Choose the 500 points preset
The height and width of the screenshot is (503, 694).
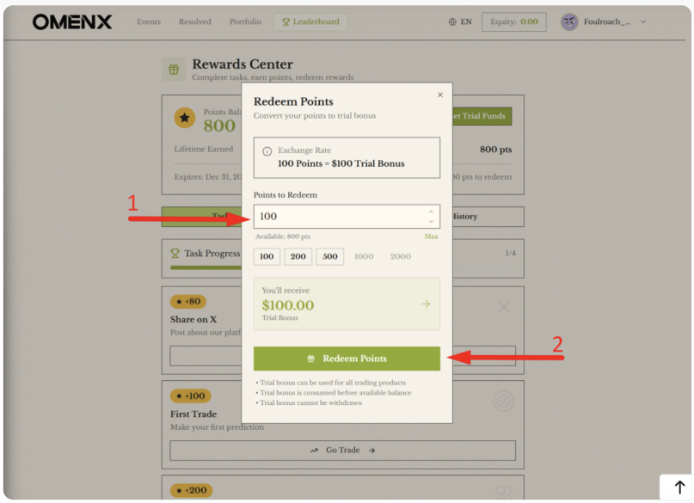coord(330,256)
